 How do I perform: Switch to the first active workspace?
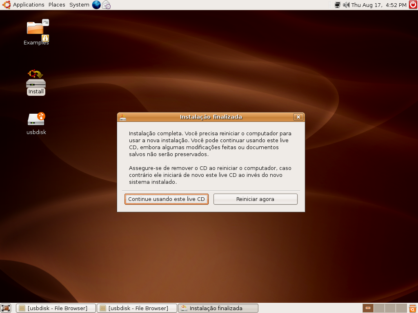coord(368,308)
